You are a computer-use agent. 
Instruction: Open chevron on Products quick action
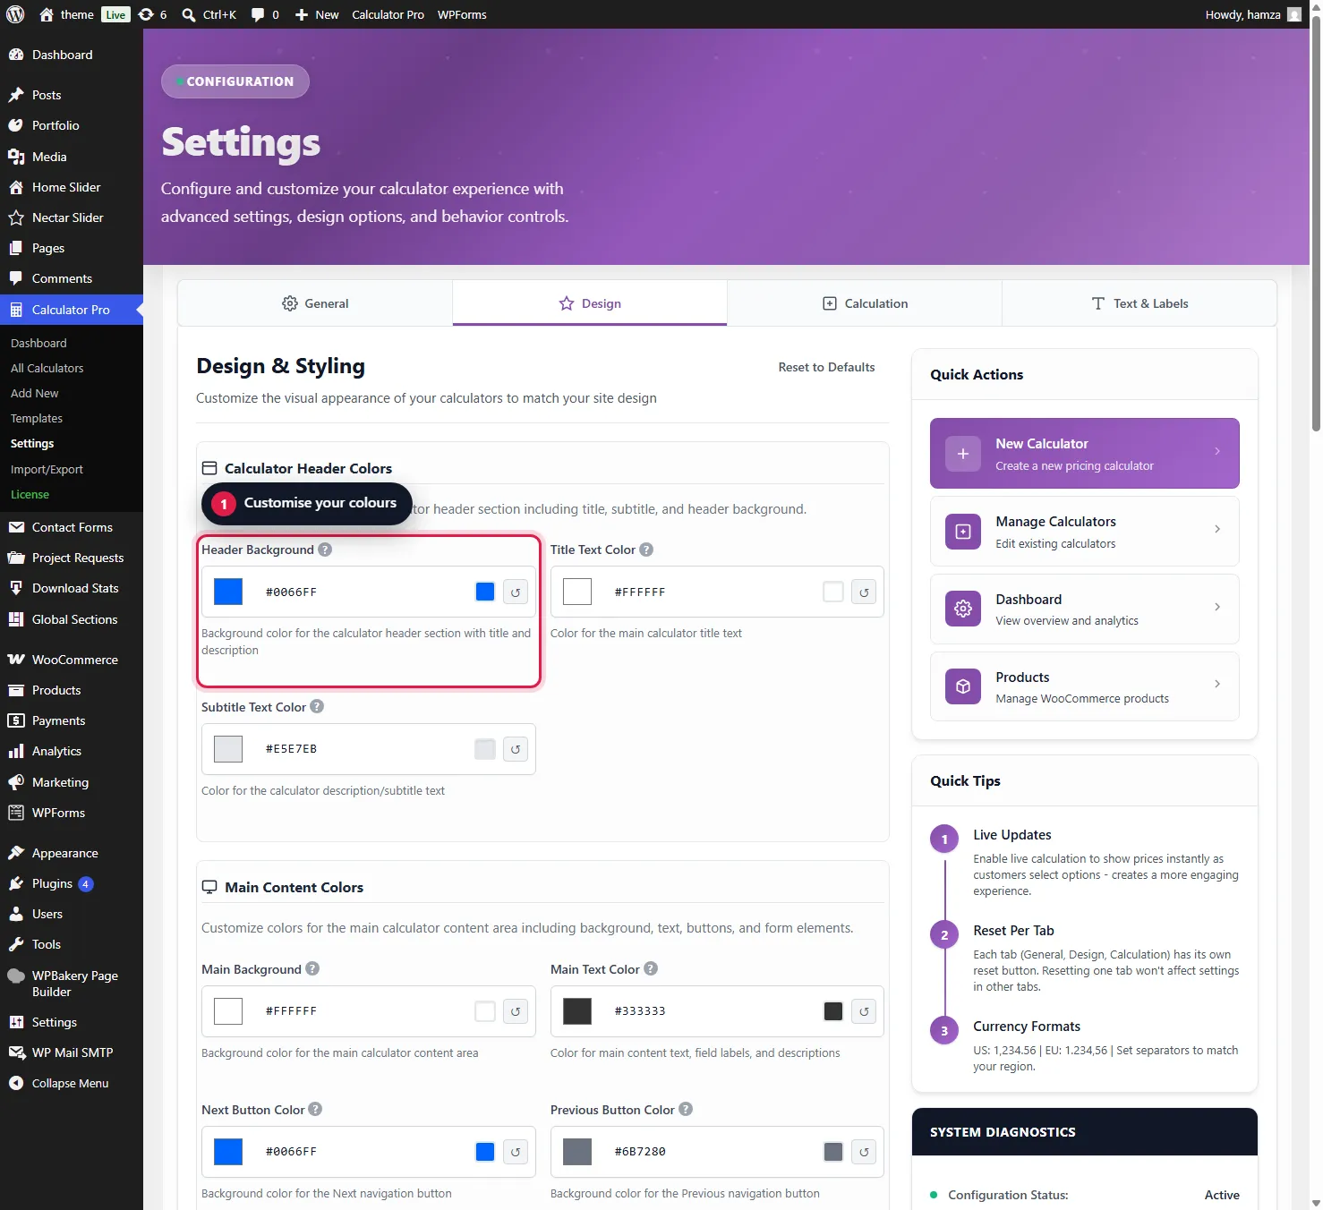tap(1217, 684)
